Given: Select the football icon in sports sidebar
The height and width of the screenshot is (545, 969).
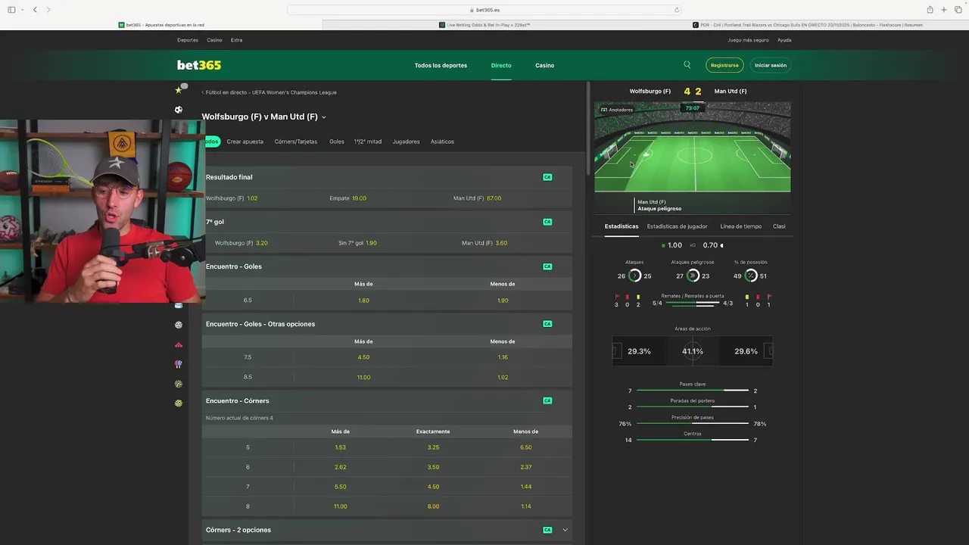Looking at the screenshot, I should tap(179, 110).
